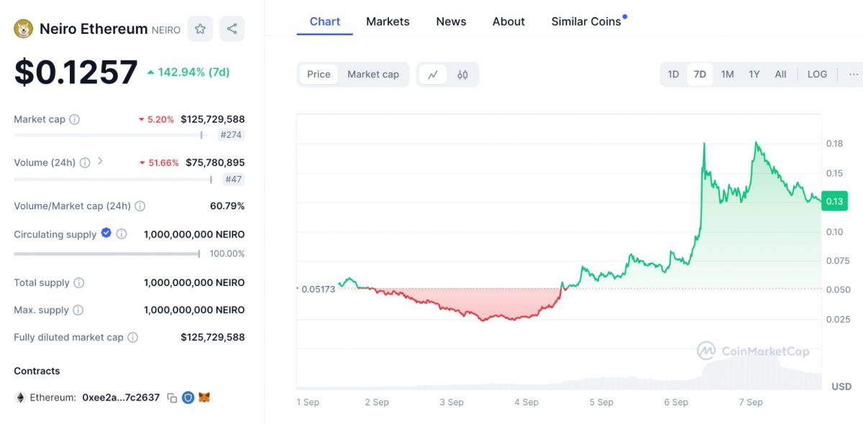Select the 1M time range button
Image resolution: width=863 pixels, height=424 pixels.
point(727,74)
